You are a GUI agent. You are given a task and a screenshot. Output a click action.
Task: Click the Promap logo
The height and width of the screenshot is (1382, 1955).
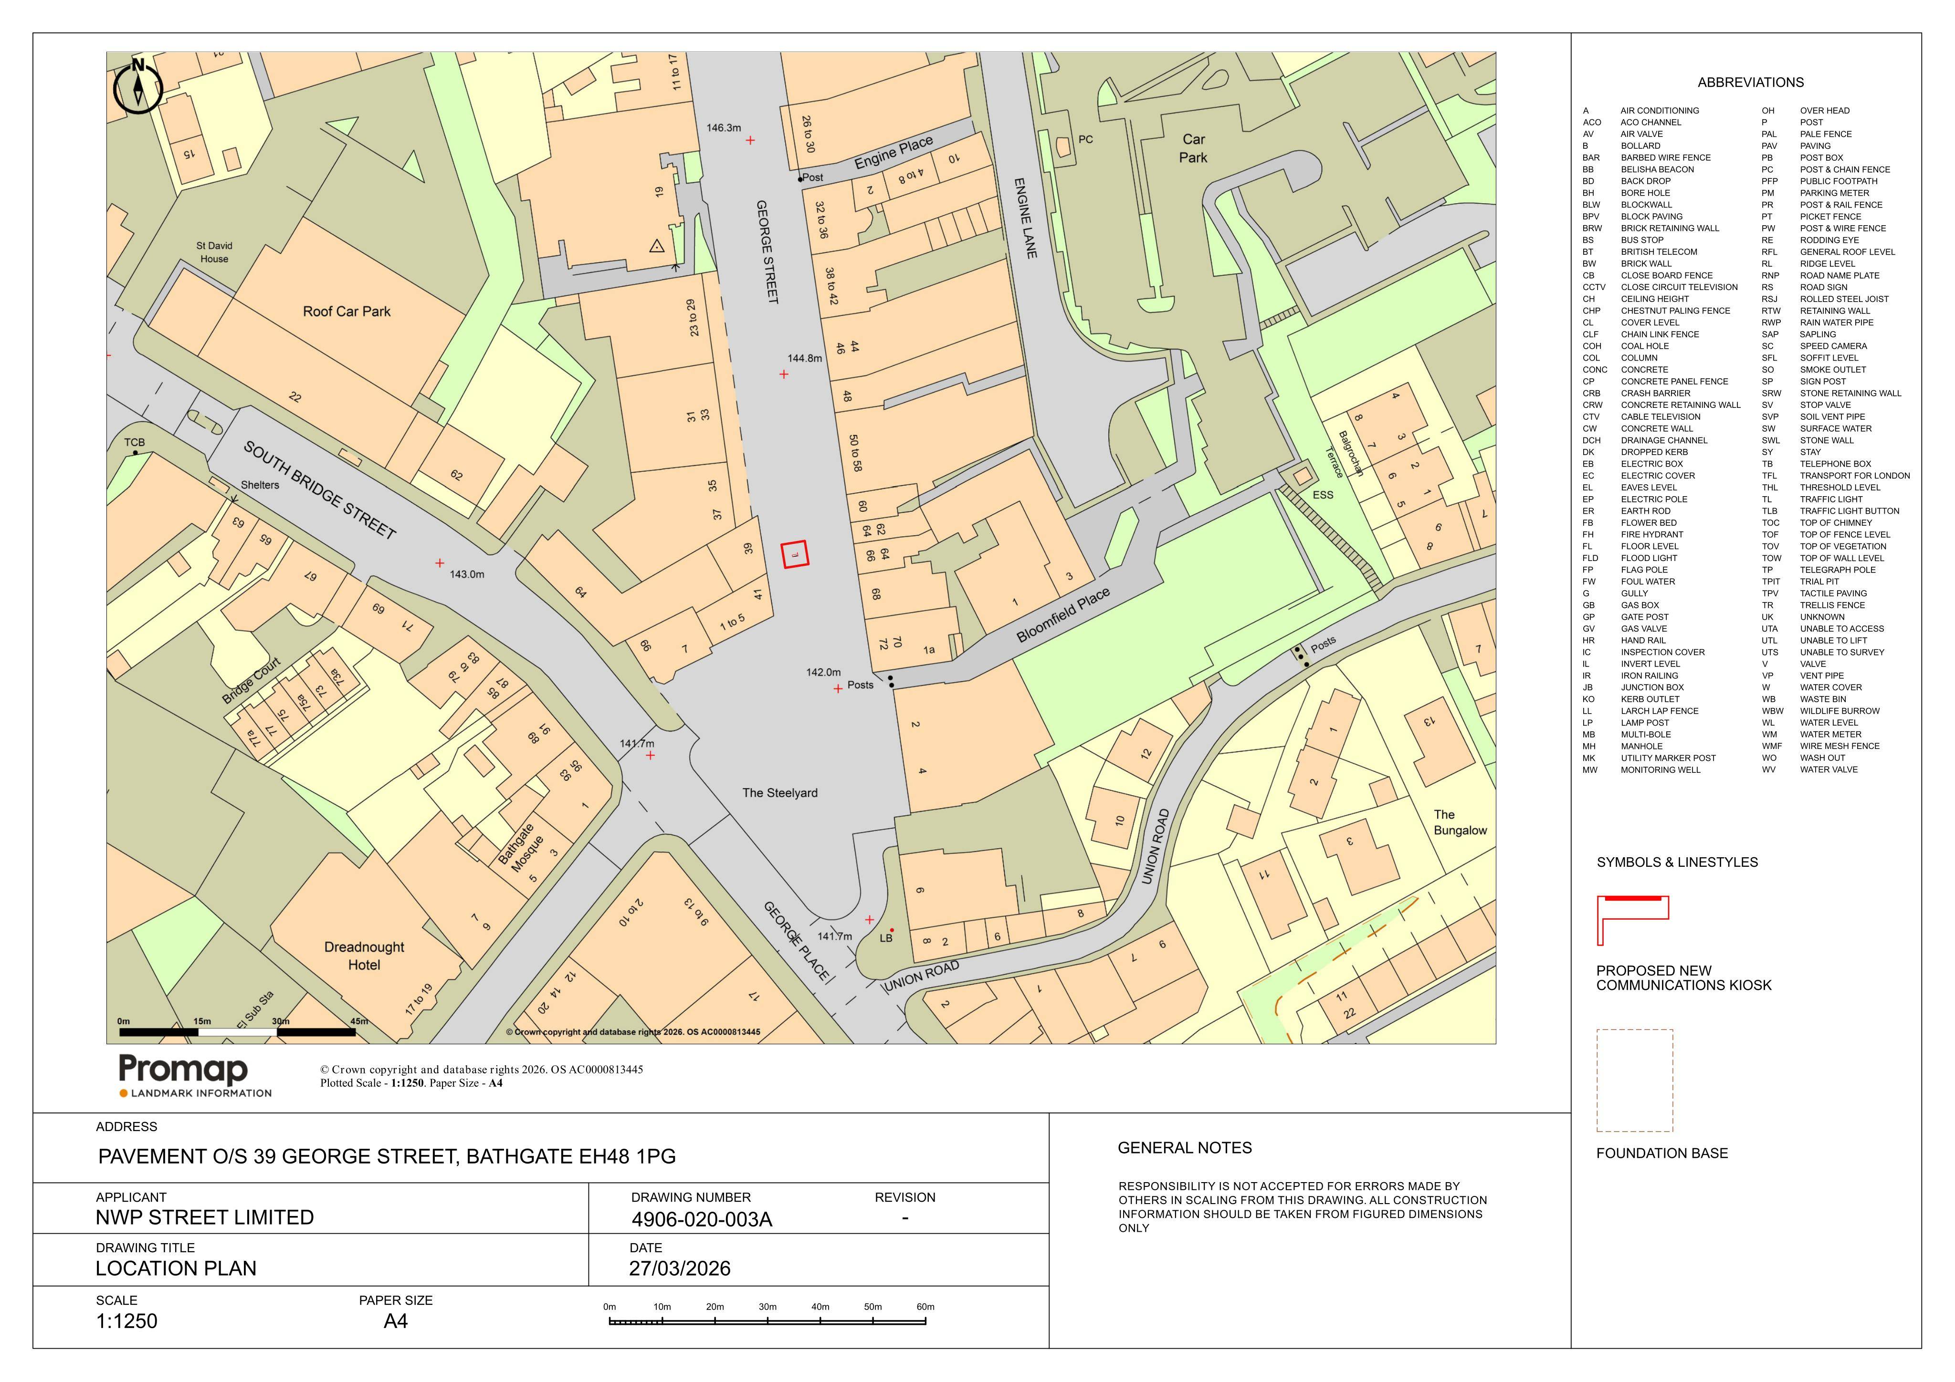pyautogui.click(x=195, y=1076)
